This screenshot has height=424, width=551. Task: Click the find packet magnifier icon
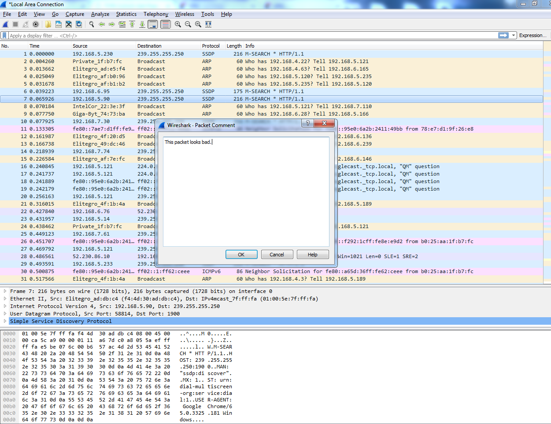coord(92,24)
